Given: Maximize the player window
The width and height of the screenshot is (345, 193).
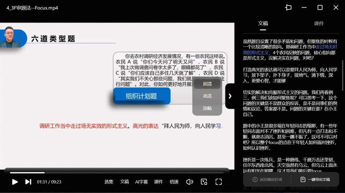Looking at the screenshot, I should [320, 8].
